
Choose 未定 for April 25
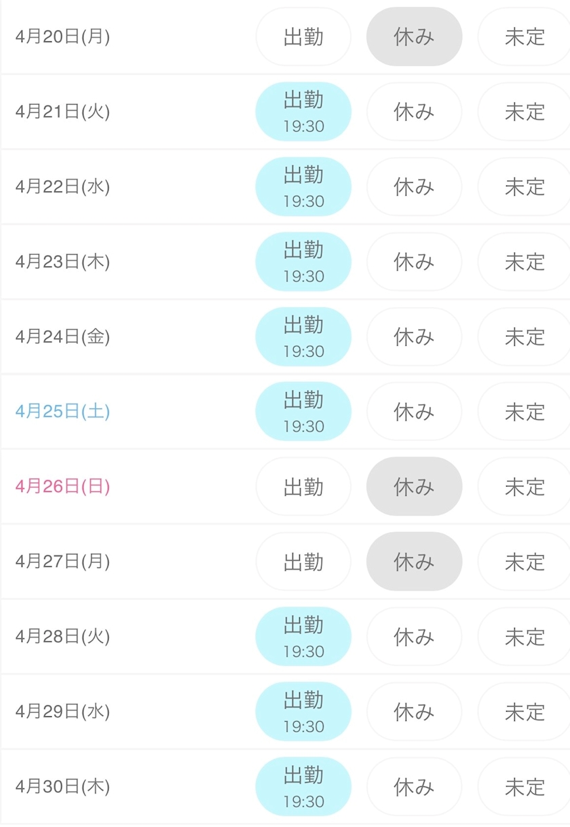524,412
